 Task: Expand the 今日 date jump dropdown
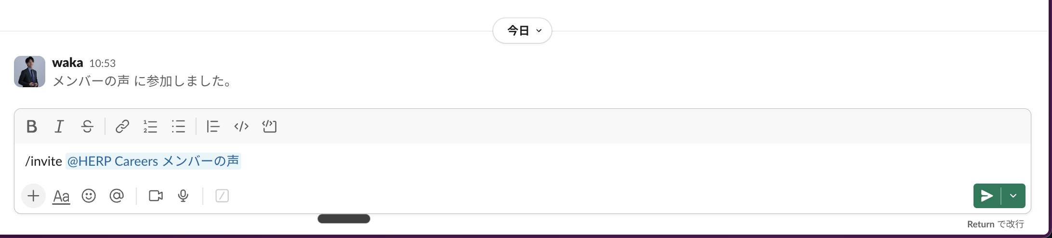point(522,30)
